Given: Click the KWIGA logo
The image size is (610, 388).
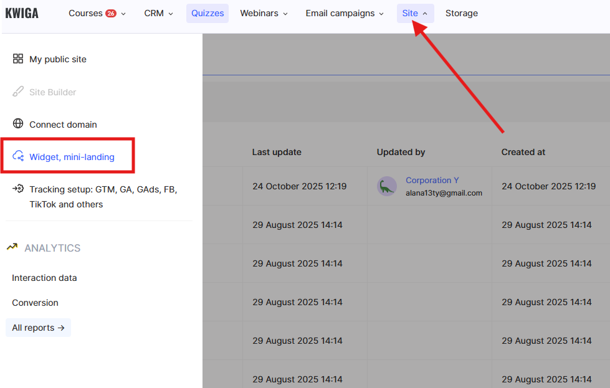Looking at the screenshot, I should coord(22,13).
